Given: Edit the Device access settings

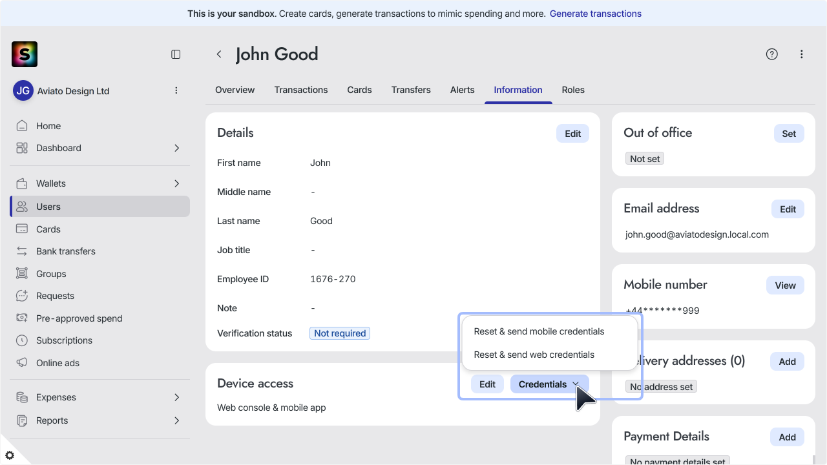Looking at the screenshot, I should pos(487,384).
